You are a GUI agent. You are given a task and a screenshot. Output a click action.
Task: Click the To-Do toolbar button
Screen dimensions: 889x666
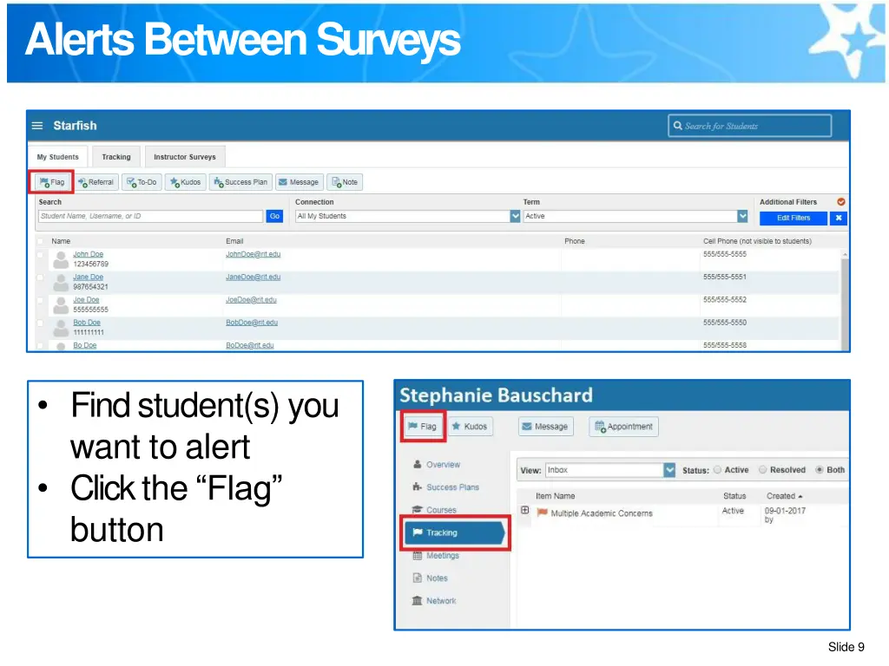142,182
